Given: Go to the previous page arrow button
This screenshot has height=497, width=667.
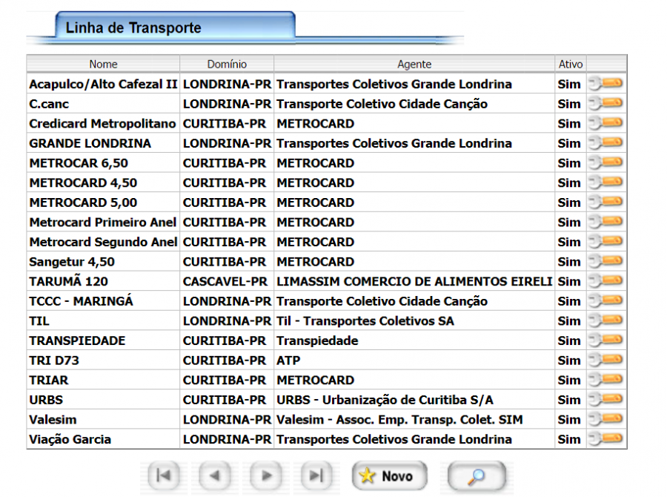Looking at the screenshot, I should click(215, 476).
